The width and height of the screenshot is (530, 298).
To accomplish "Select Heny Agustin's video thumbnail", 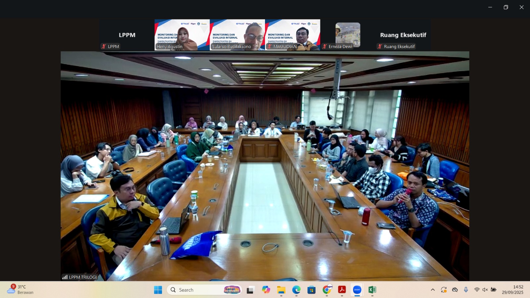I will tap(182, 35).
